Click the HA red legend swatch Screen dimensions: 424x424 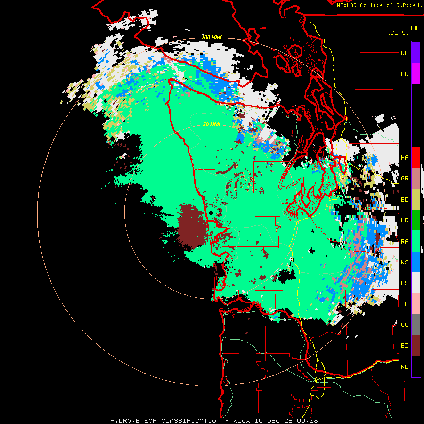tap(416, 157)
